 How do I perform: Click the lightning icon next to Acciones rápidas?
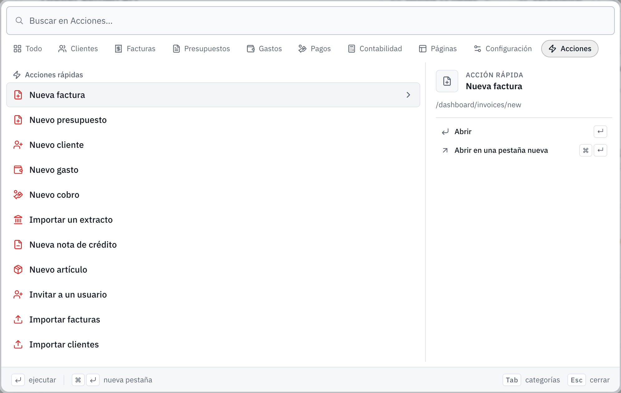[x=17, y=75]
